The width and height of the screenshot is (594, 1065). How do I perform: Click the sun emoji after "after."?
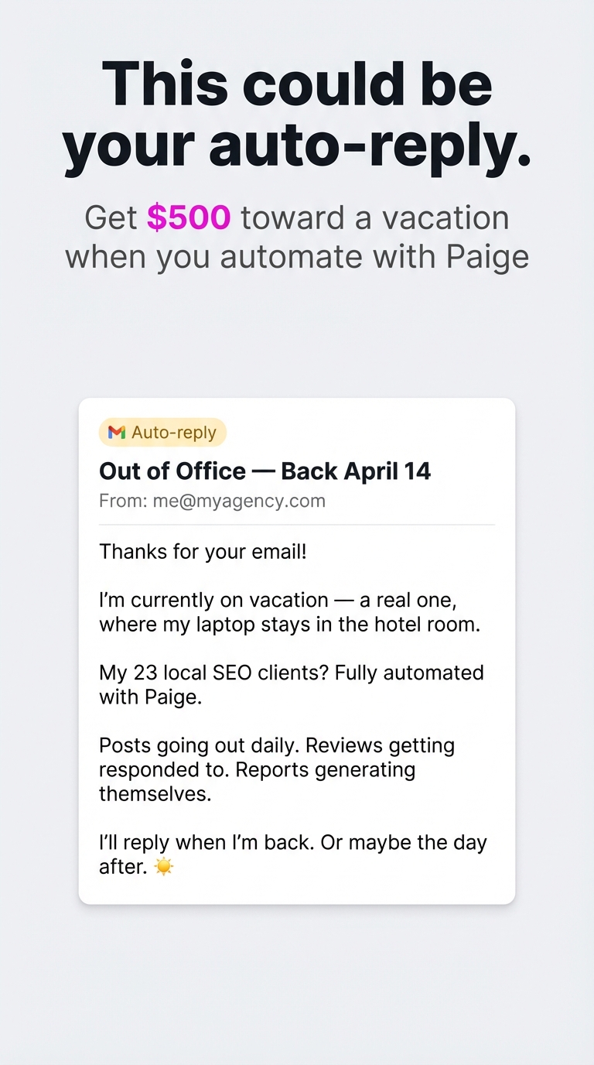tap(164, 867)
